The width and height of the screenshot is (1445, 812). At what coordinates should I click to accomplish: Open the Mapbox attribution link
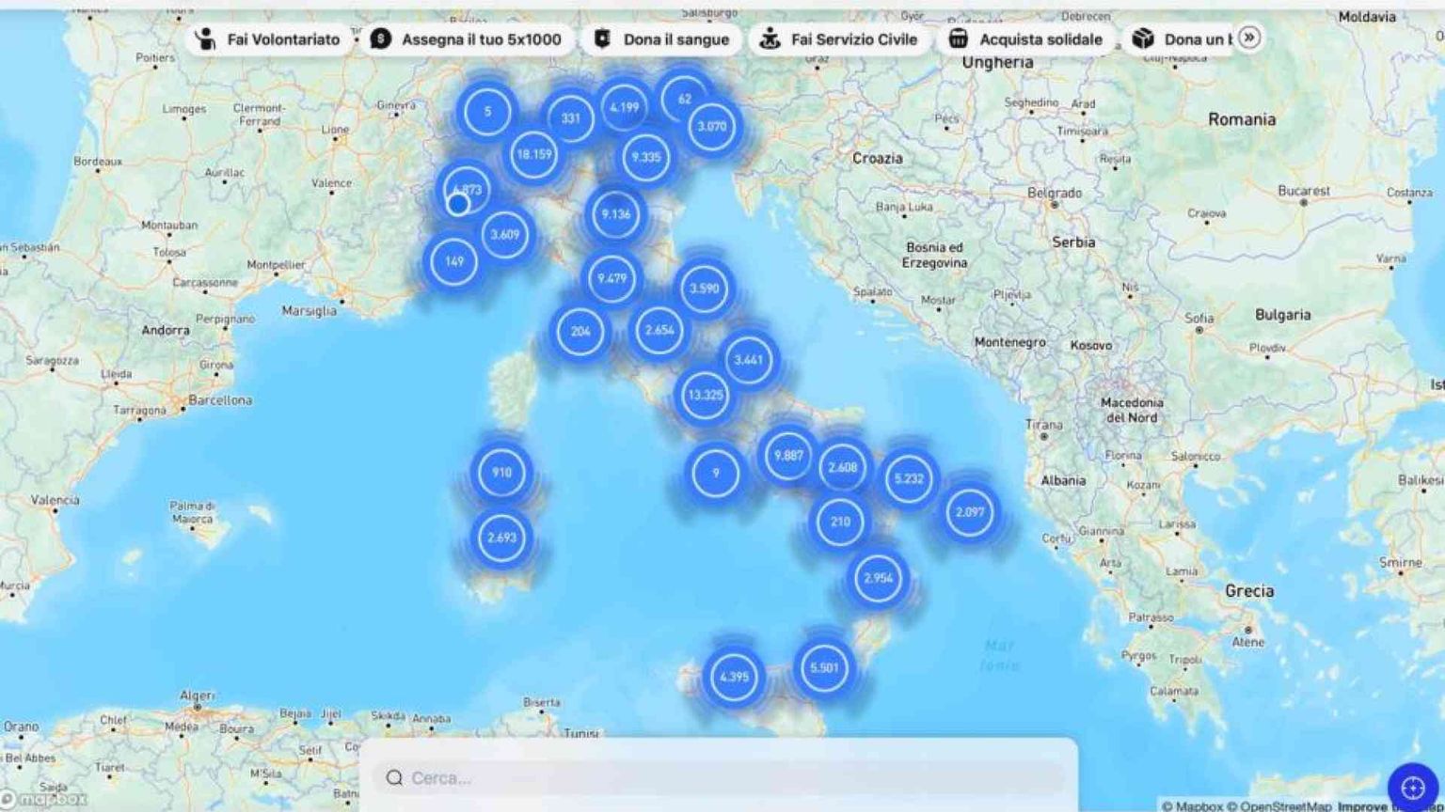coord(1195,805)
